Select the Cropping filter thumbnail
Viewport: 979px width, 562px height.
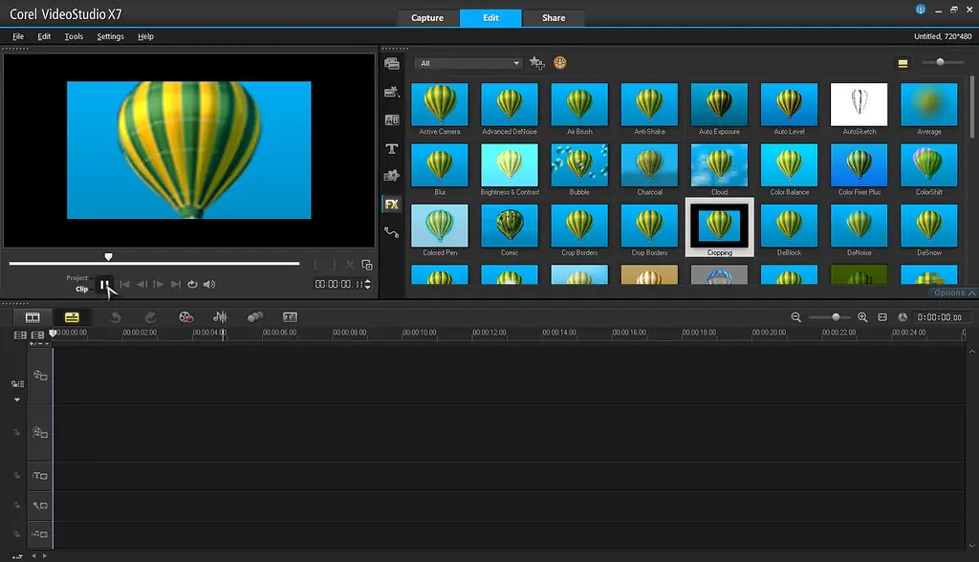pyautogui.click(x=719, y=227)
